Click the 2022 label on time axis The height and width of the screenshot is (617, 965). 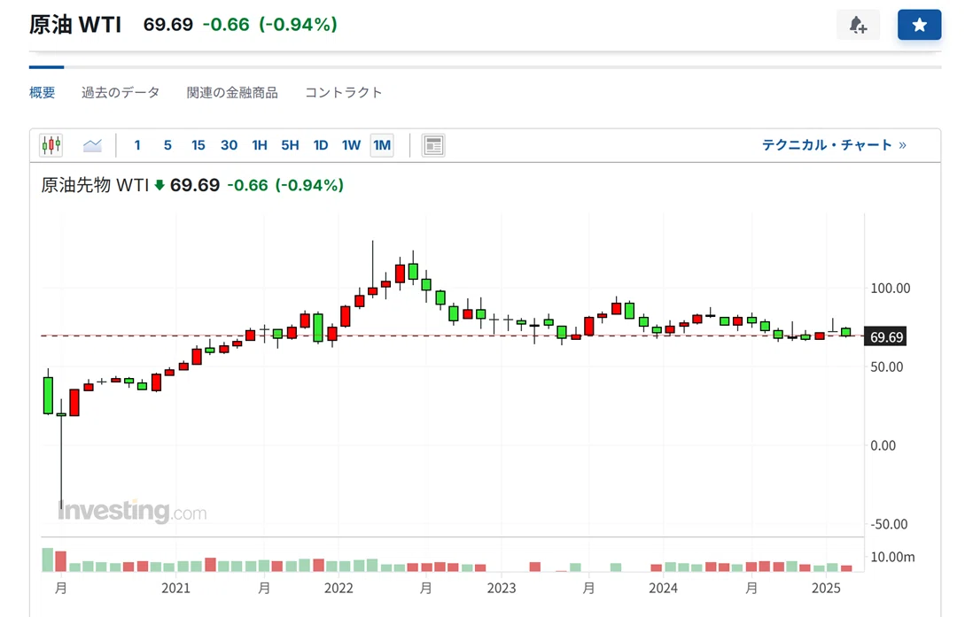point(339,588)
